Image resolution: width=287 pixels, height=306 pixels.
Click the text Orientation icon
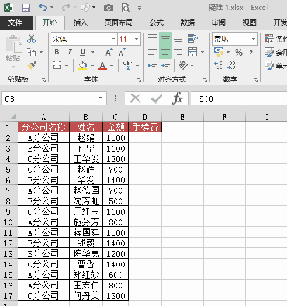tap(184, 66)
